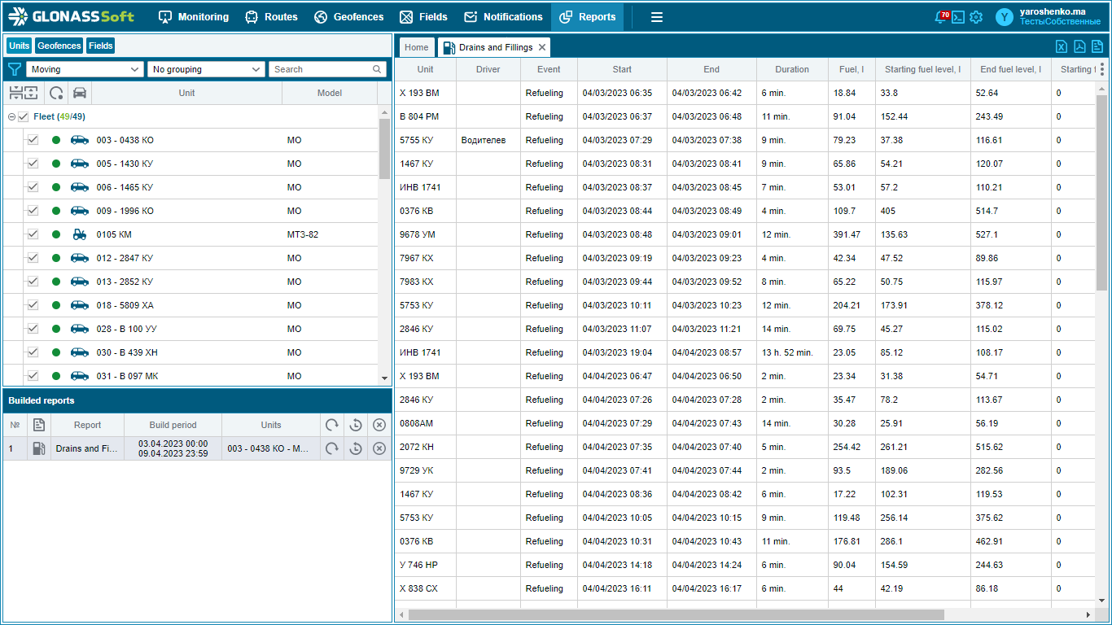Open the command terminal icon
Screen dimensions: 1112x625
tap(958, 17)
